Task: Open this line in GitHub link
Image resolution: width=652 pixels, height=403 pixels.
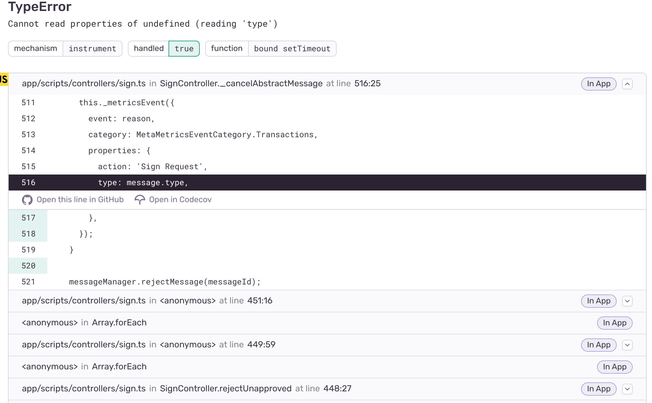Action: point(80,199)
